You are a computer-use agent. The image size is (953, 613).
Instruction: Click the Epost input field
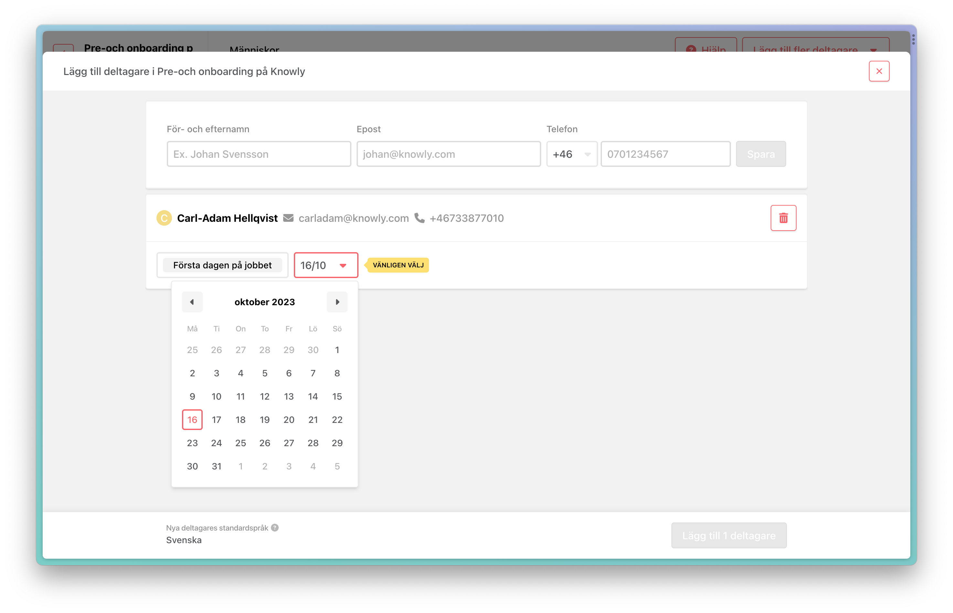[x=448, y=154]
